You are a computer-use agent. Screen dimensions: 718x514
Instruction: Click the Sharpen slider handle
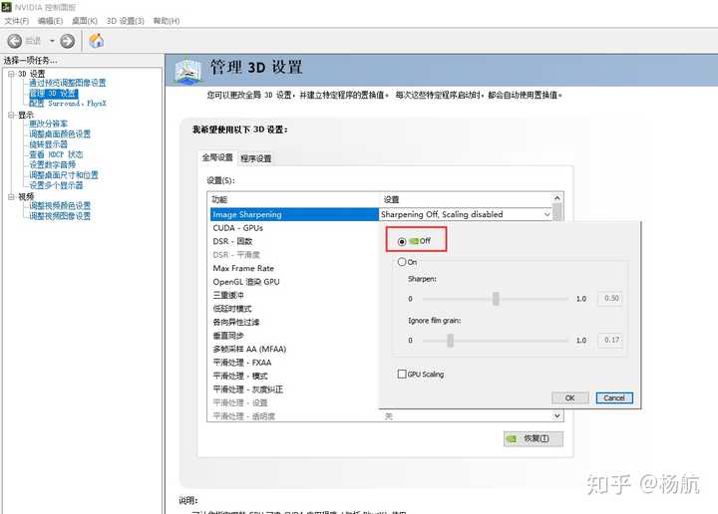496,299
